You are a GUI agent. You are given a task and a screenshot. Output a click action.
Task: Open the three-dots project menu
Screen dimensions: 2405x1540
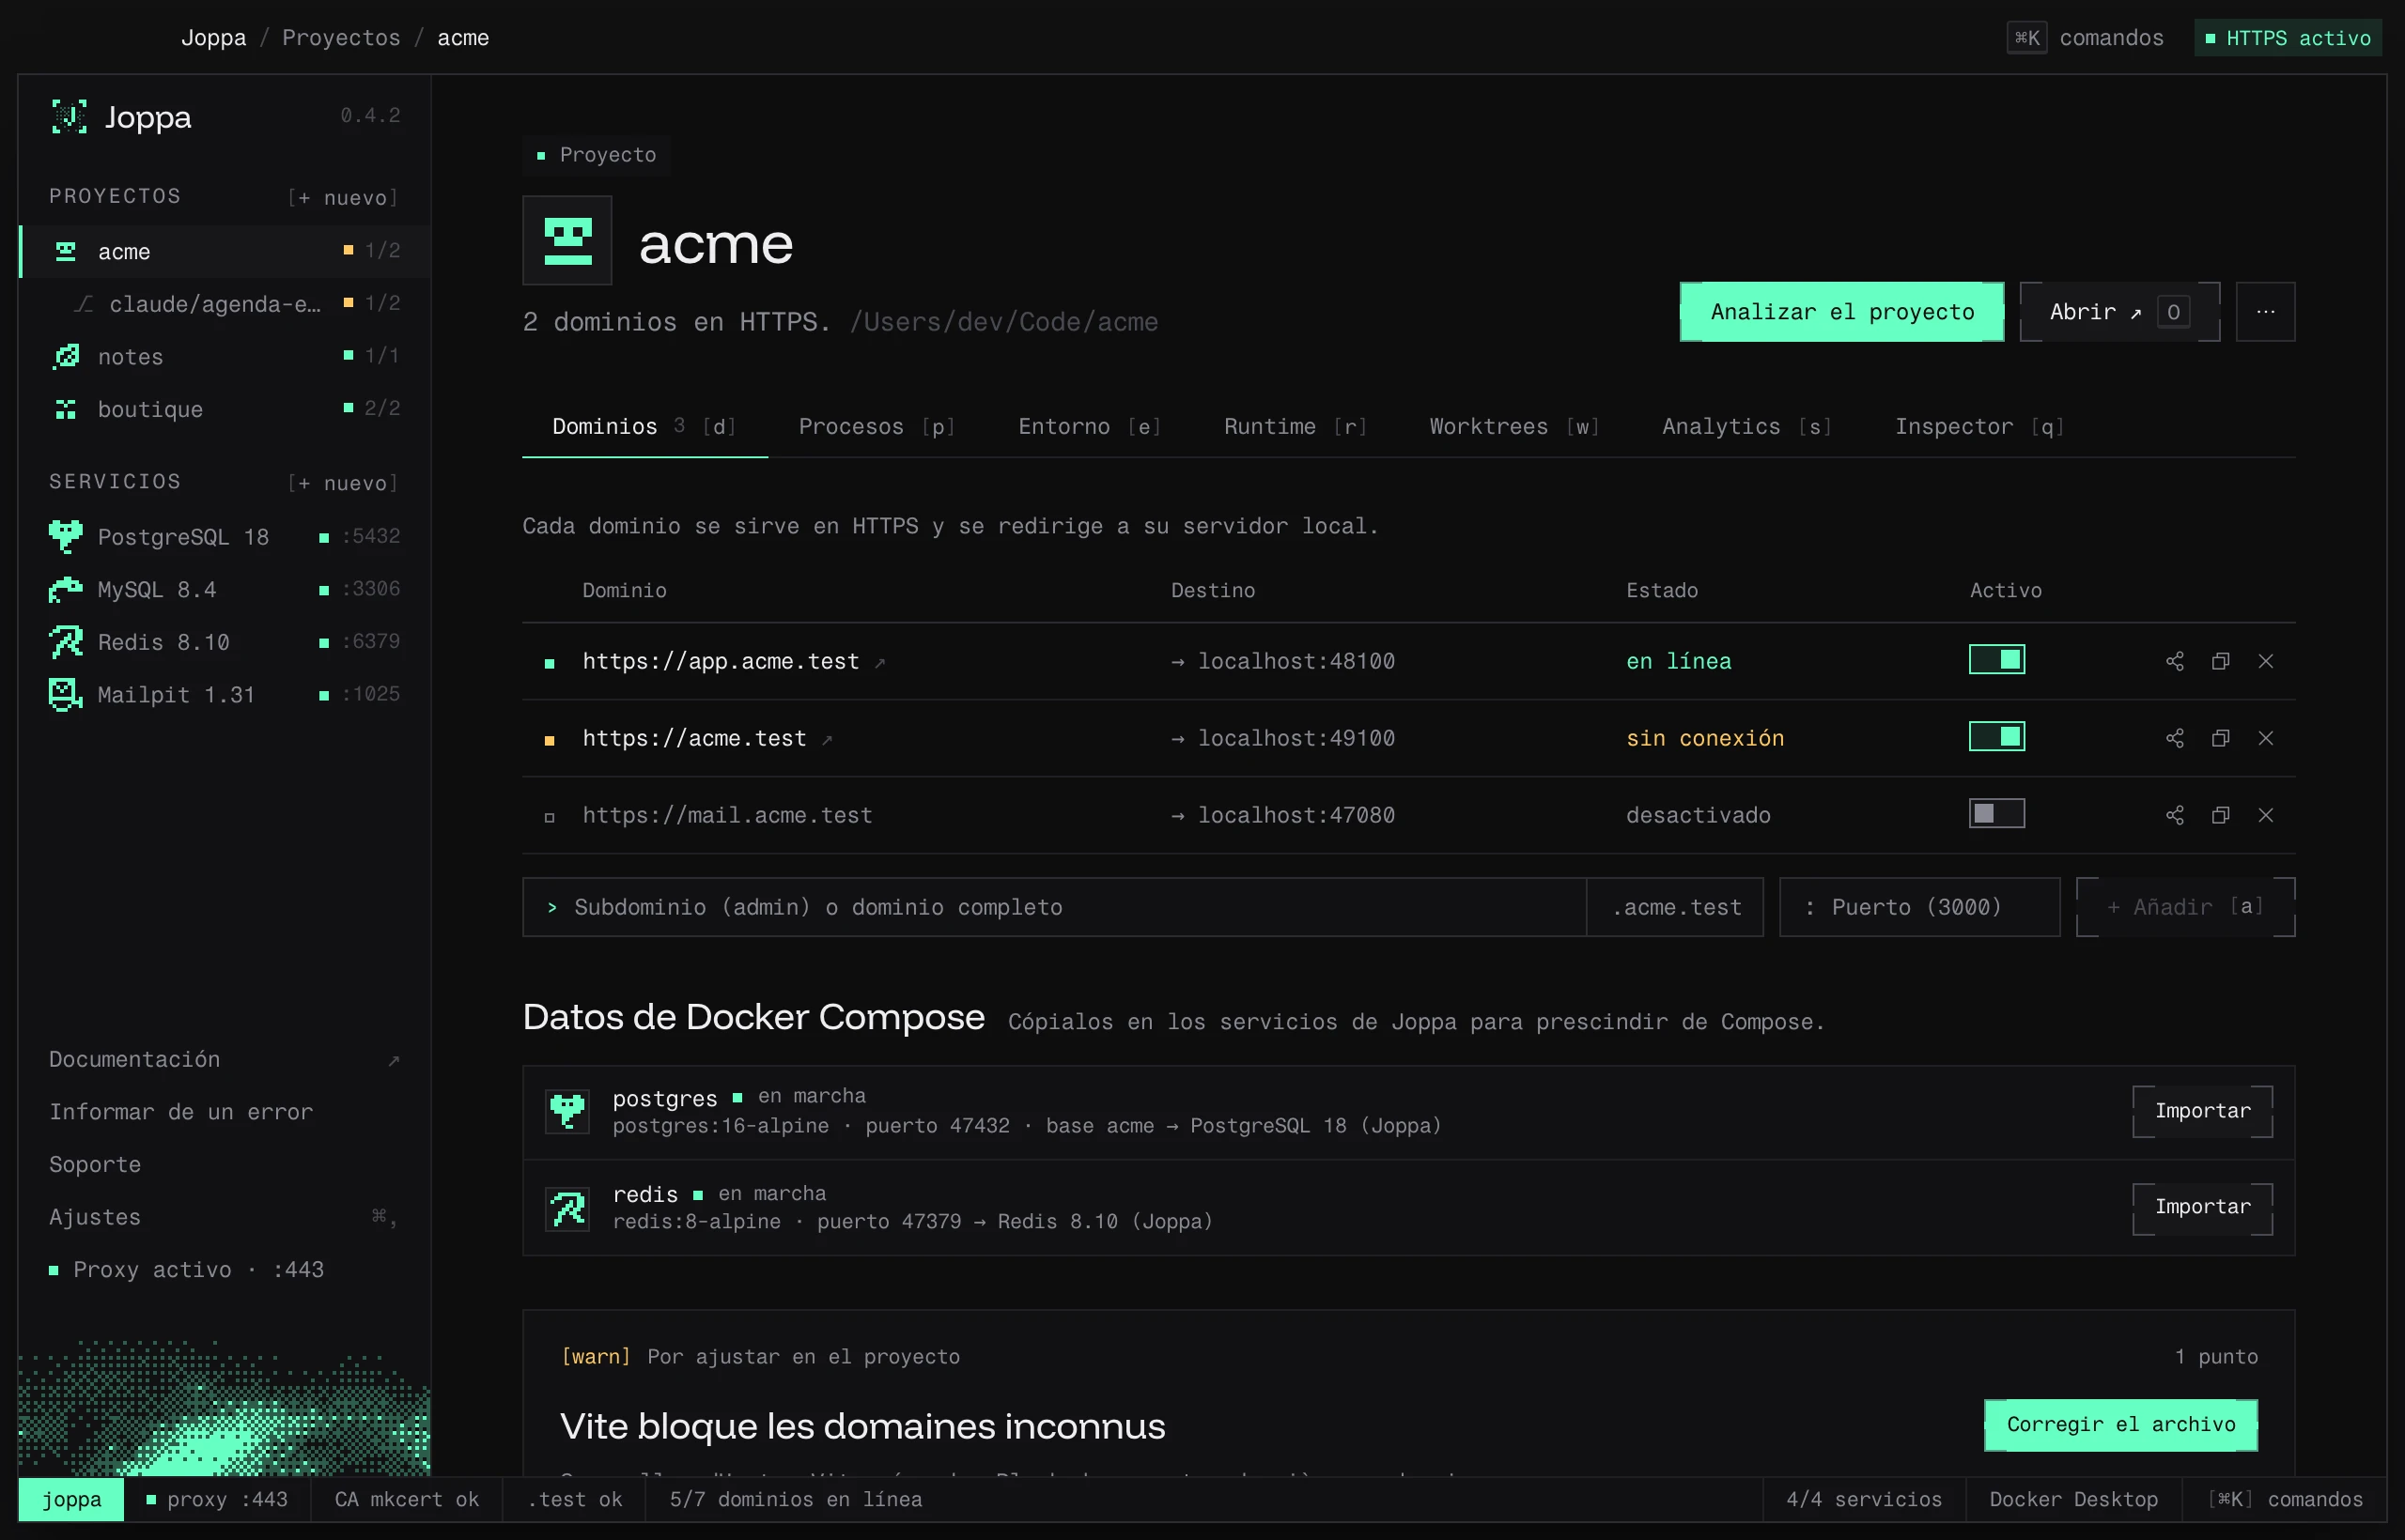[2266, 312]
